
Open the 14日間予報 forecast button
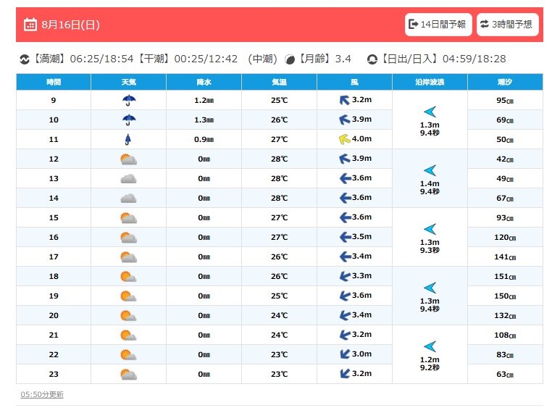pos(438,25)
